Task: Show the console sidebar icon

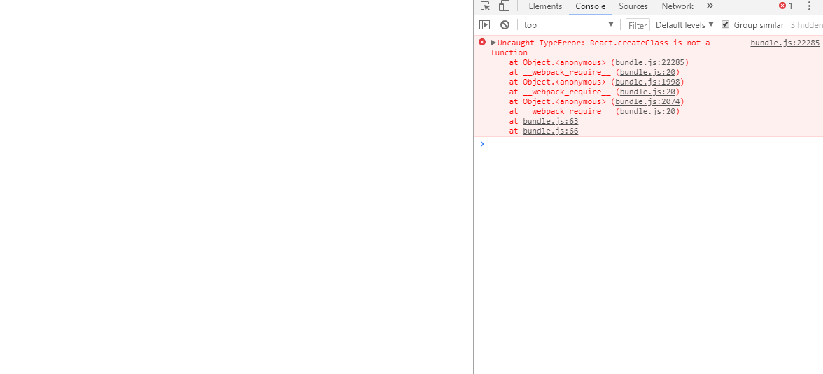Action: click(x=484, y=24)
